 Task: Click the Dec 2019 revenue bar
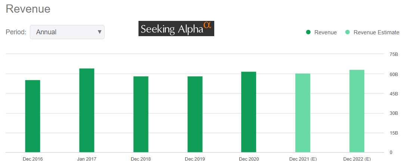[x=195, y=114]
